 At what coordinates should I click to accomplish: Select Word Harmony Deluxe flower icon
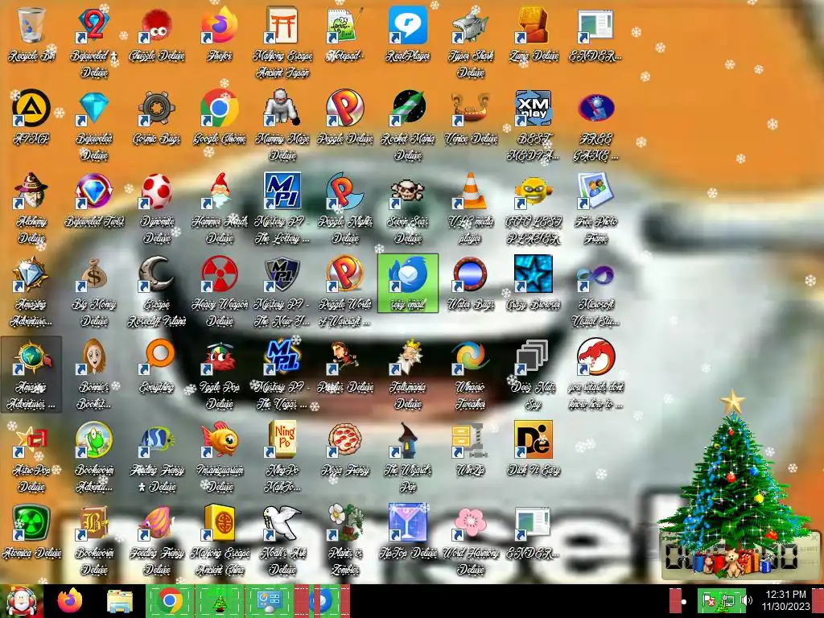(471, 540)
